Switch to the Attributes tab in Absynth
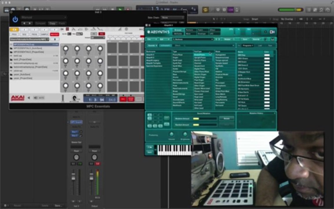This screenshot has height=209, width=334. [x=178, y=34]
